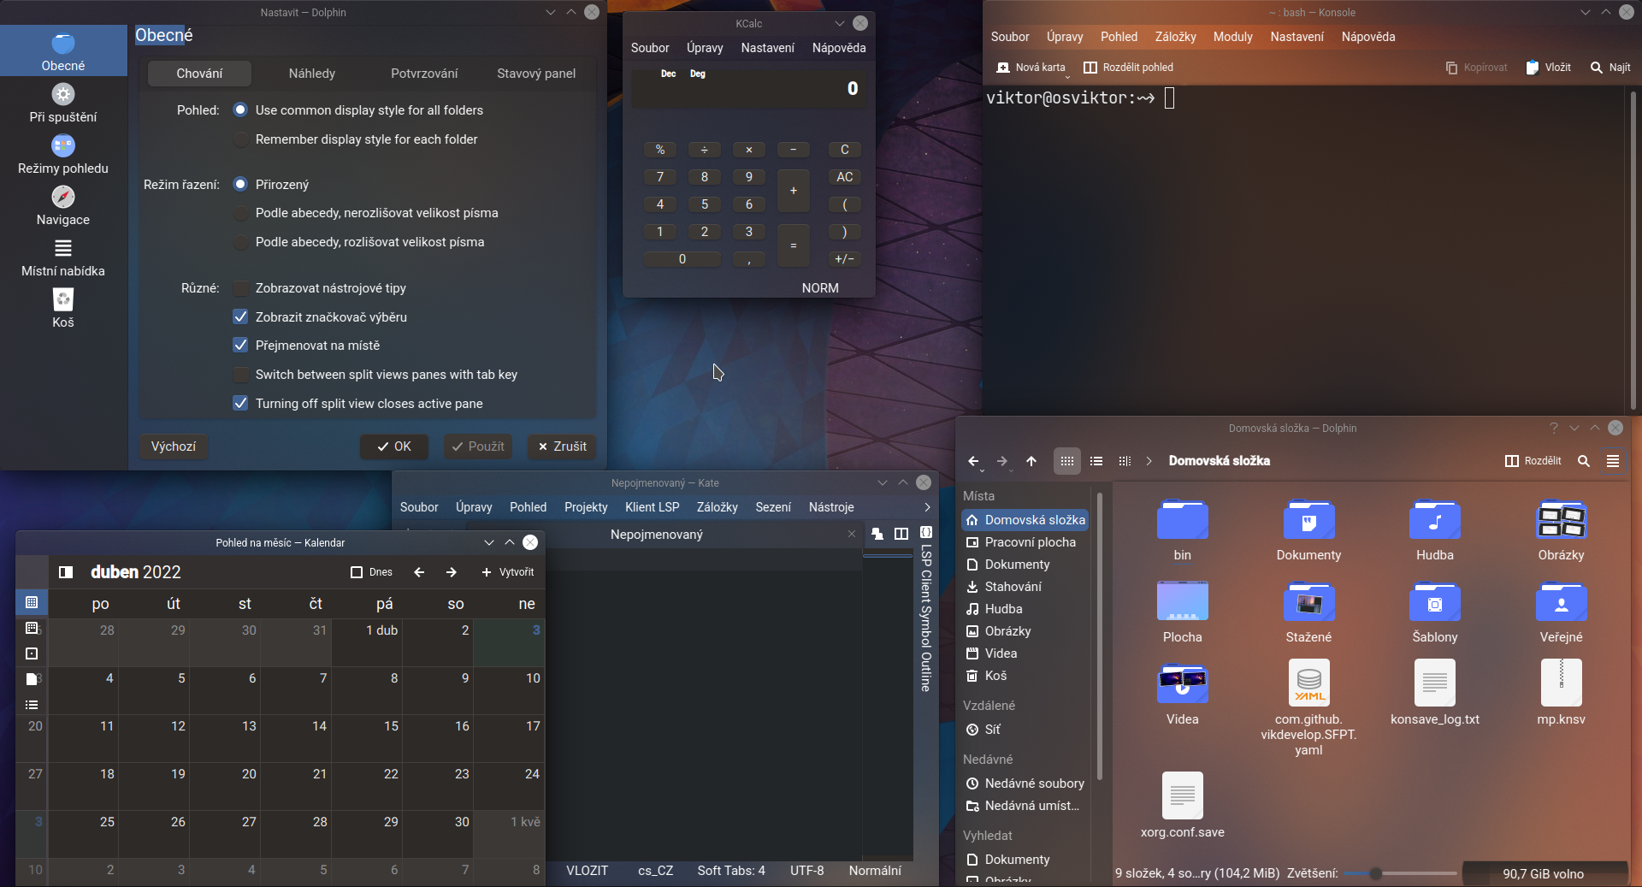Expand Kate menu bar overflow chevron
The height and width of the screenshot is (887, 1642).
[927, 507]
